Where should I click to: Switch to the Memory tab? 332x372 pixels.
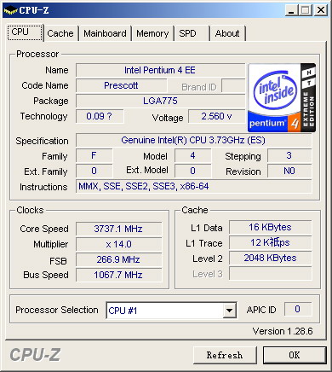click(152, 33)
